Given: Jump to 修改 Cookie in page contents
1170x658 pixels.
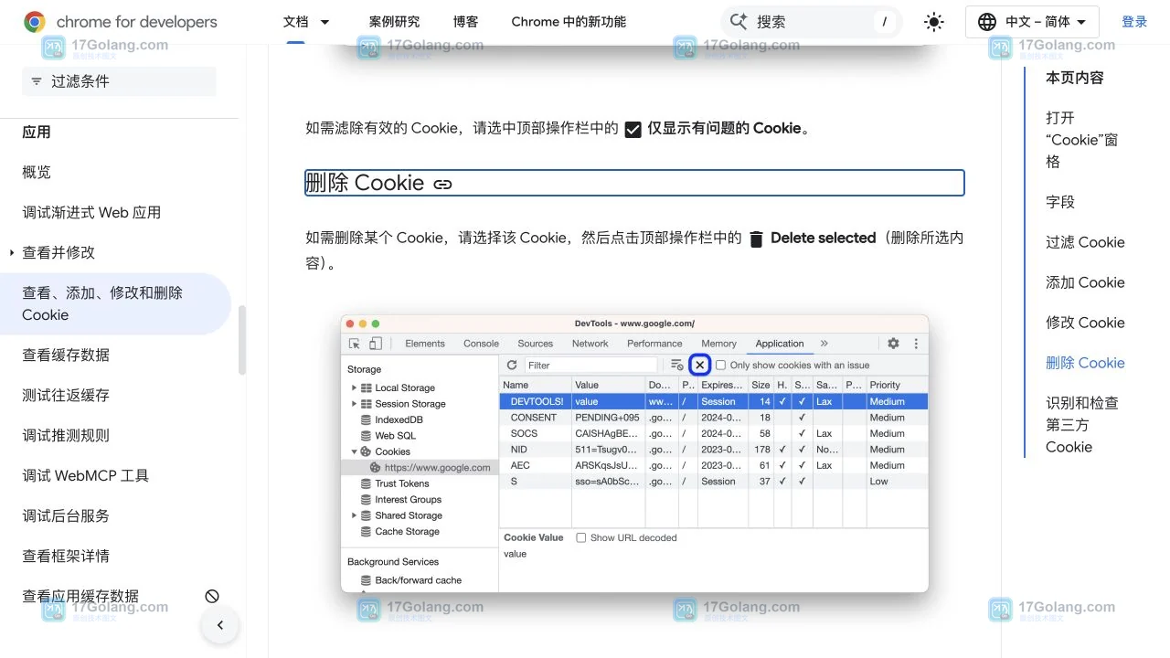Looking at the screenshot, I should [x=1085, y=323].
